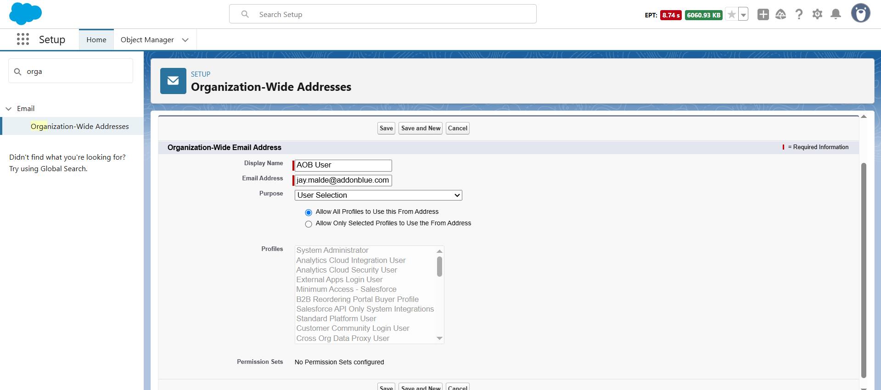
Task: Expand the Object Manager tab menu chevron
Action: 185,40
